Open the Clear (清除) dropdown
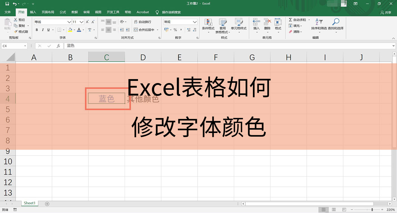The height and width of the screenshot is (213, 397). tap(295, 32)
